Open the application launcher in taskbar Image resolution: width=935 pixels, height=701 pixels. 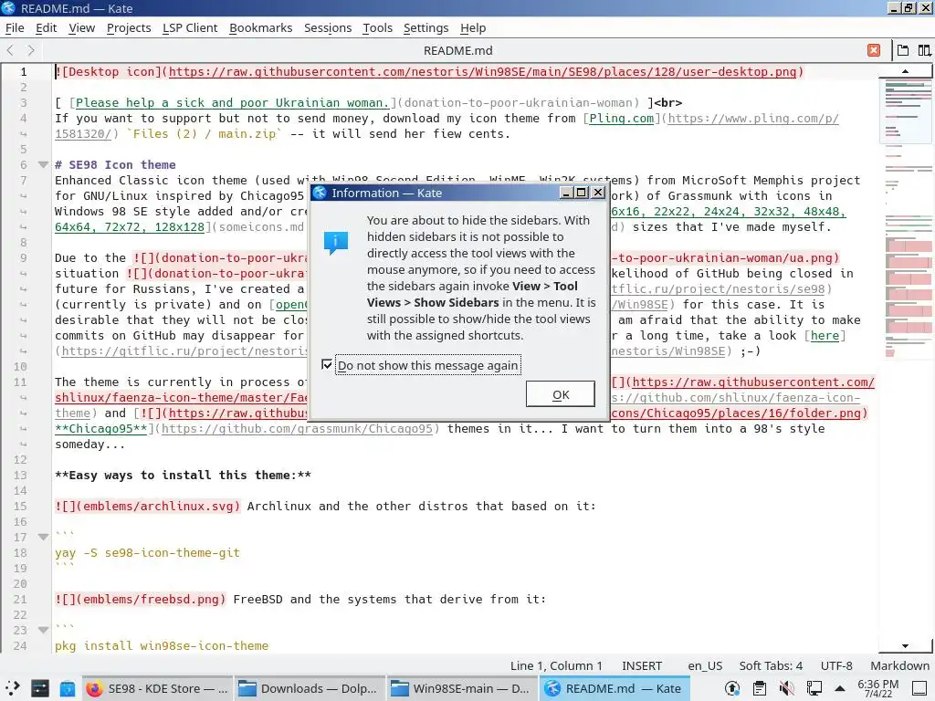(x=13, y=688)
